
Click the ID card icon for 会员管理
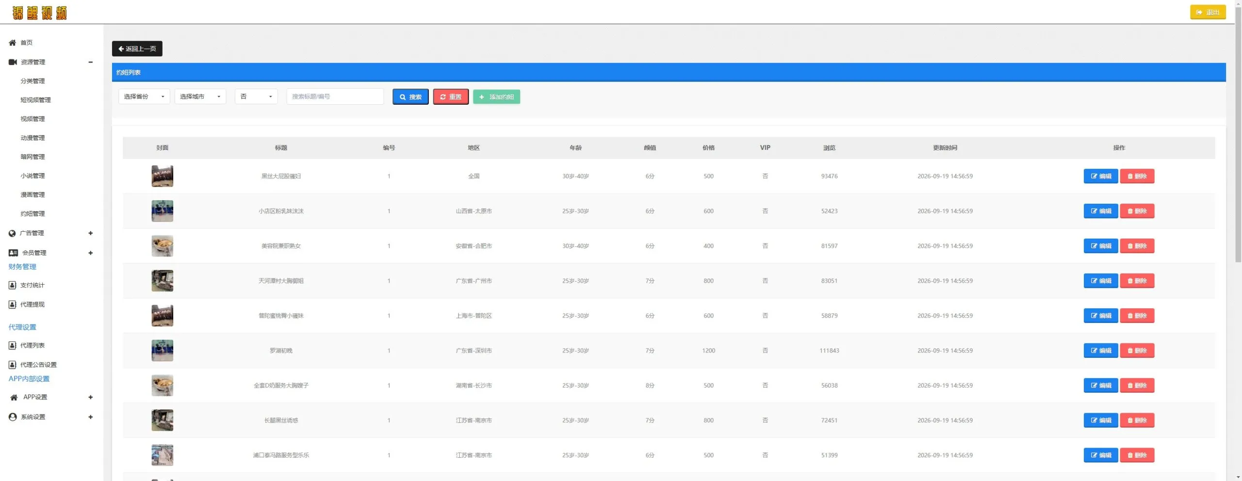[x=13, y=253]
